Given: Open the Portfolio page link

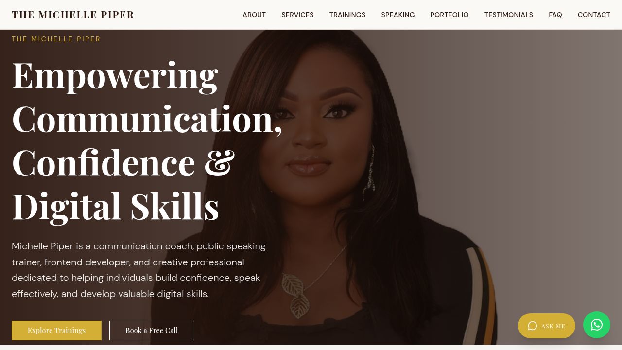Looking at the screenshot, I should coord(449,15).
